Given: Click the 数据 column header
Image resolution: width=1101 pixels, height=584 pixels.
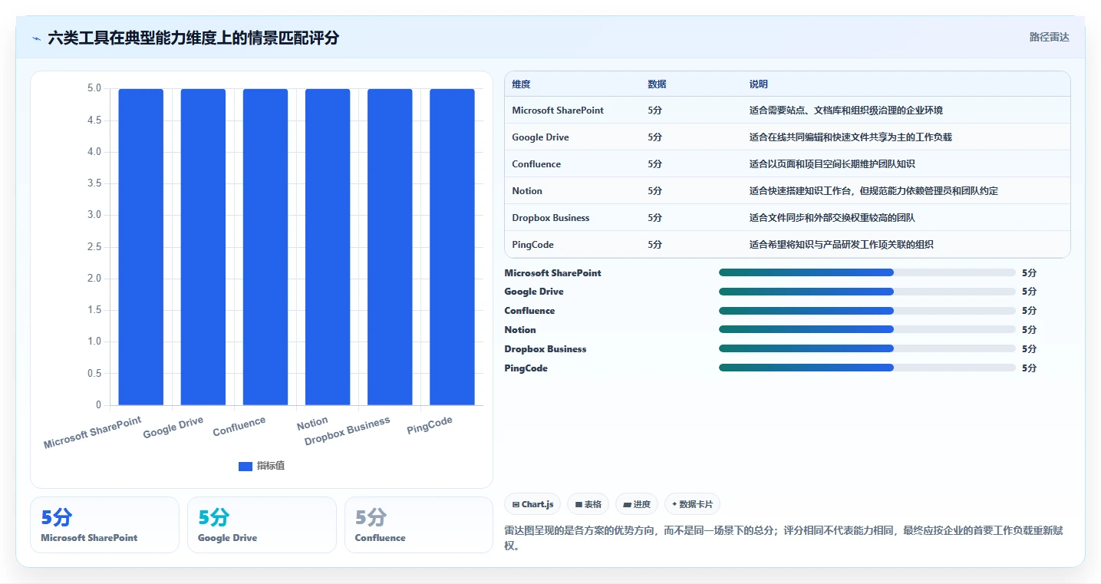Looking at the screenshot, I should pos(657,84).
